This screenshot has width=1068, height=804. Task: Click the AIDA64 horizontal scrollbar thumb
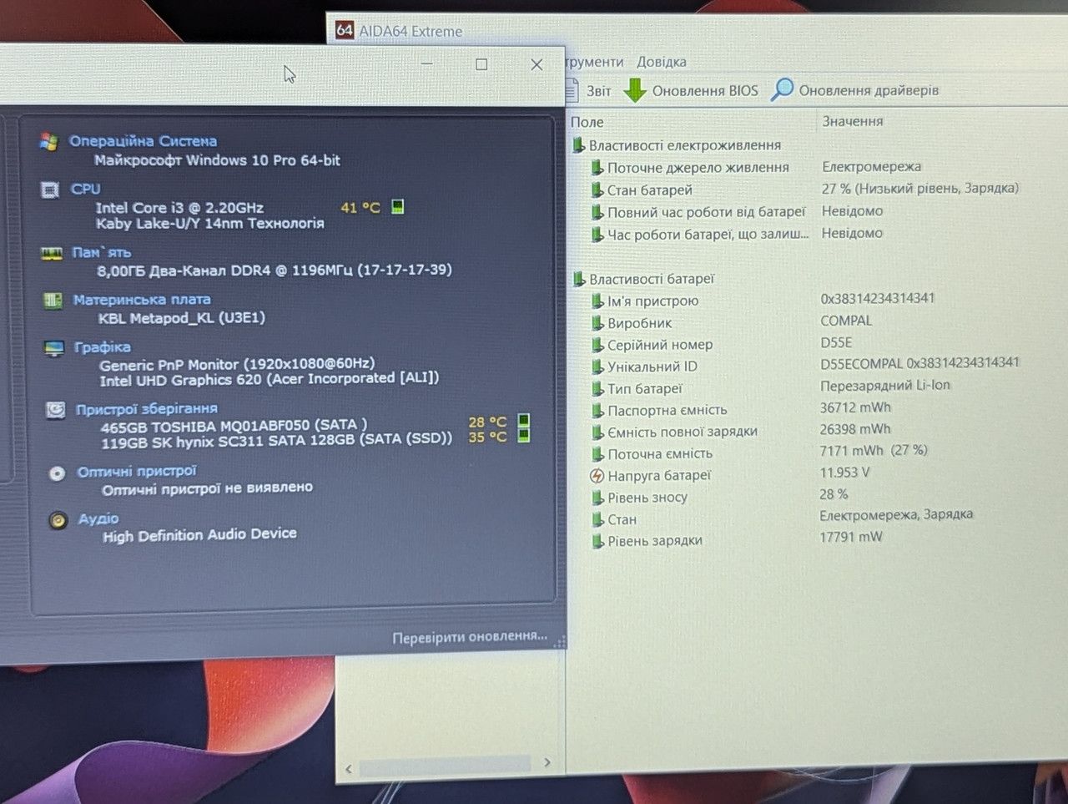tap(445, 765)
